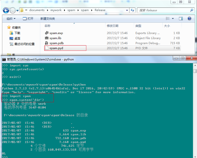Toggle the preview pane button
The height and width of the screenshot is (158, 197).
click(181, 19)
